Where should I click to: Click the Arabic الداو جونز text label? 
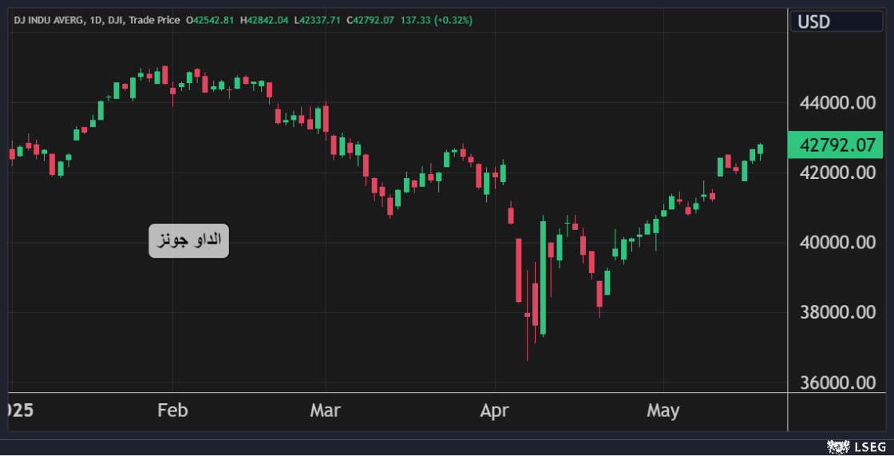[188, 240]
